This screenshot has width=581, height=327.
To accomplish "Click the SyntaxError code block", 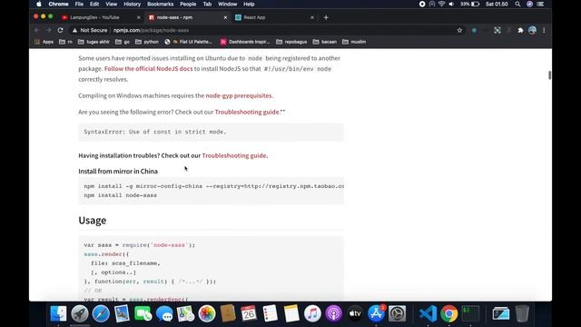I will [211, 132].
